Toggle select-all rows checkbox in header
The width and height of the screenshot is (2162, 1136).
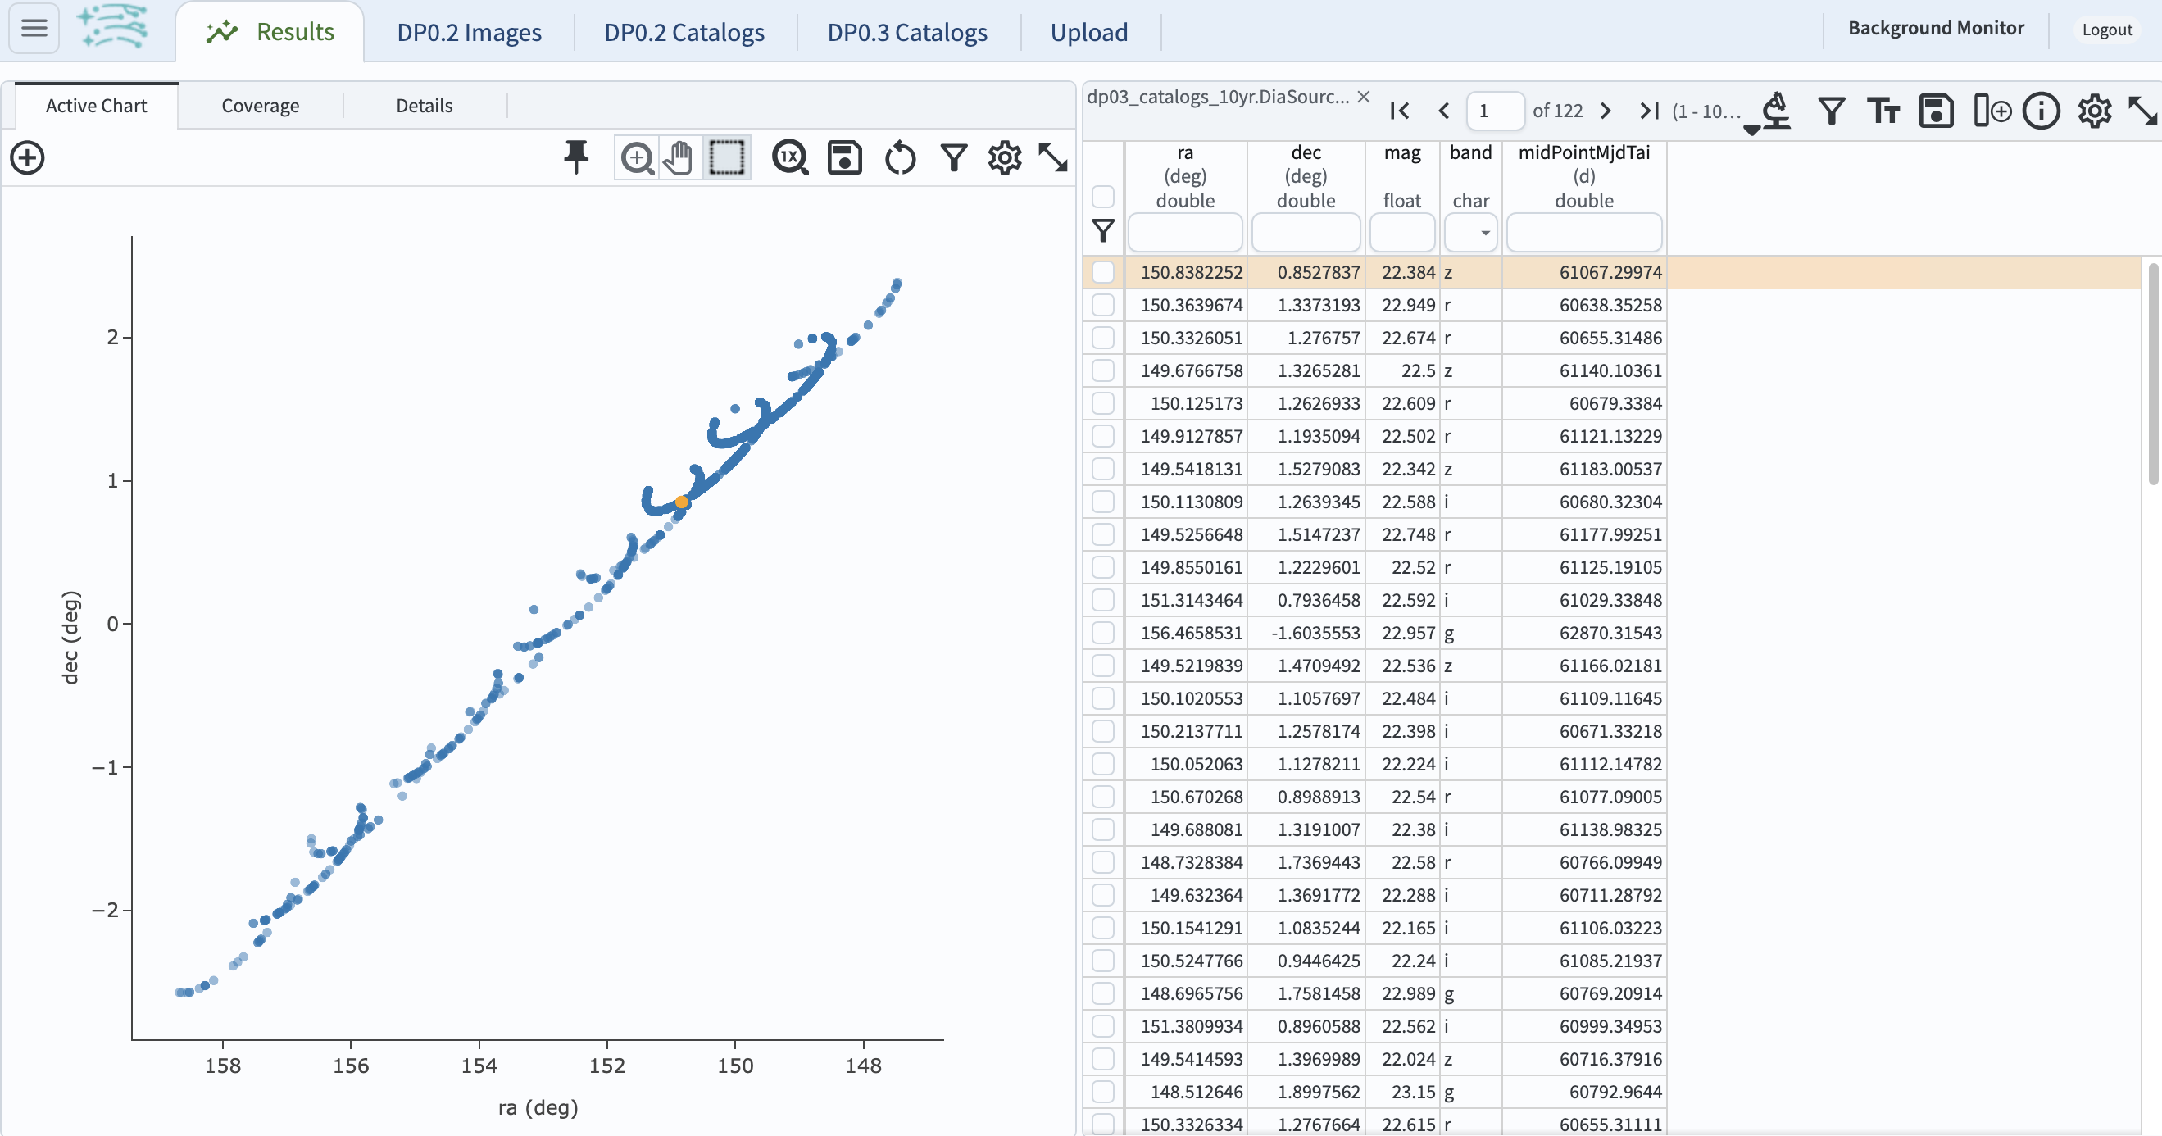coord(1103,198)
